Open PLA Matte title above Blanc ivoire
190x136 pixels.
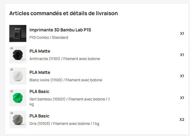coord(40,72)
